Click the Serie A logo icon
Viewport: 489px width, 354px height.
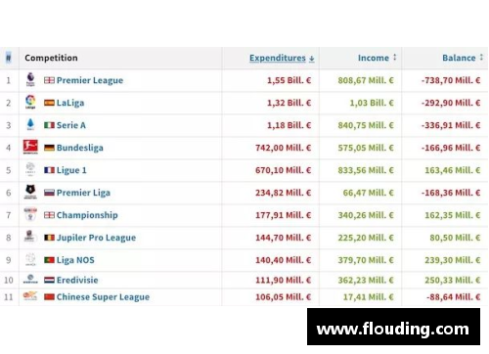[x=30, y=124]
